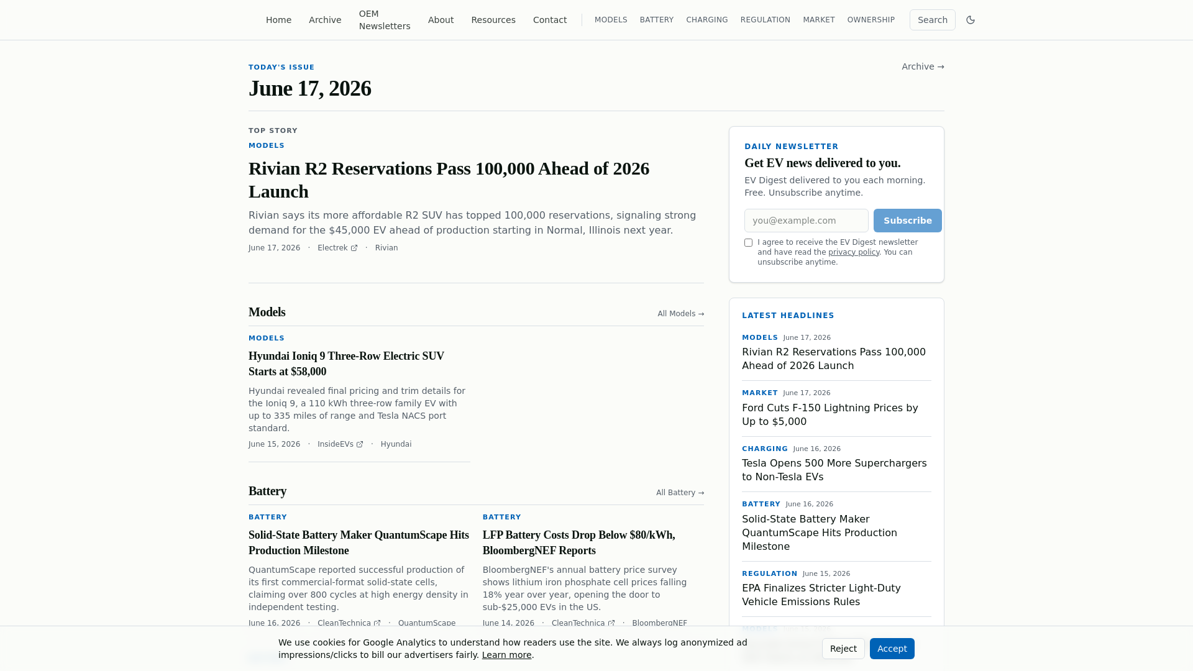
Task: Open the REGULATION label in Latest Headlines
Action: [769, 573]
